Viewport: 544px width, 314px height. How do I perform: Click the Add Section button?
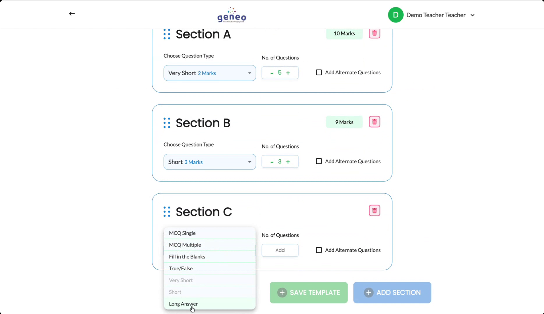(x=392, y=292)
